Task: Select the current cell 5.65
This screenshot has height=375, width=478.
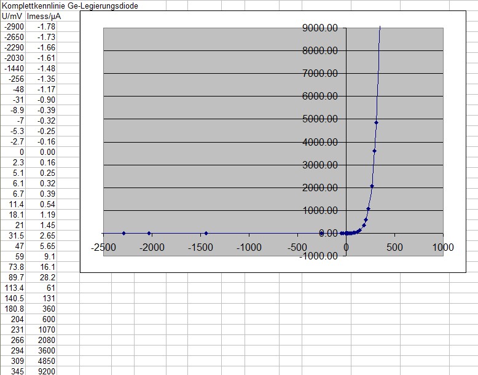Action: coord(41,246)
